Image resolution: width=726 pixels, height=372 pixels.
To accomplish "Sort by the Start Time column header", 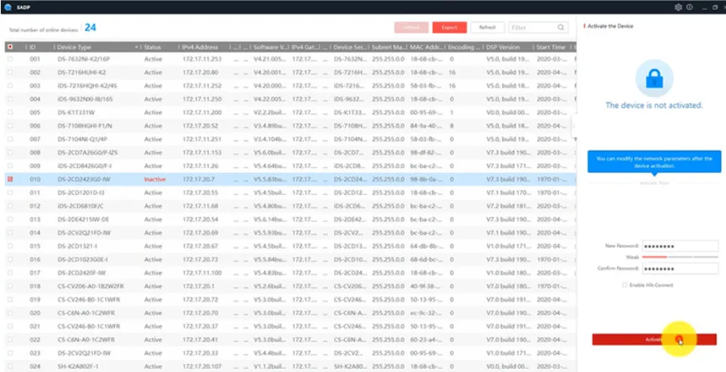I will point(551,47).
